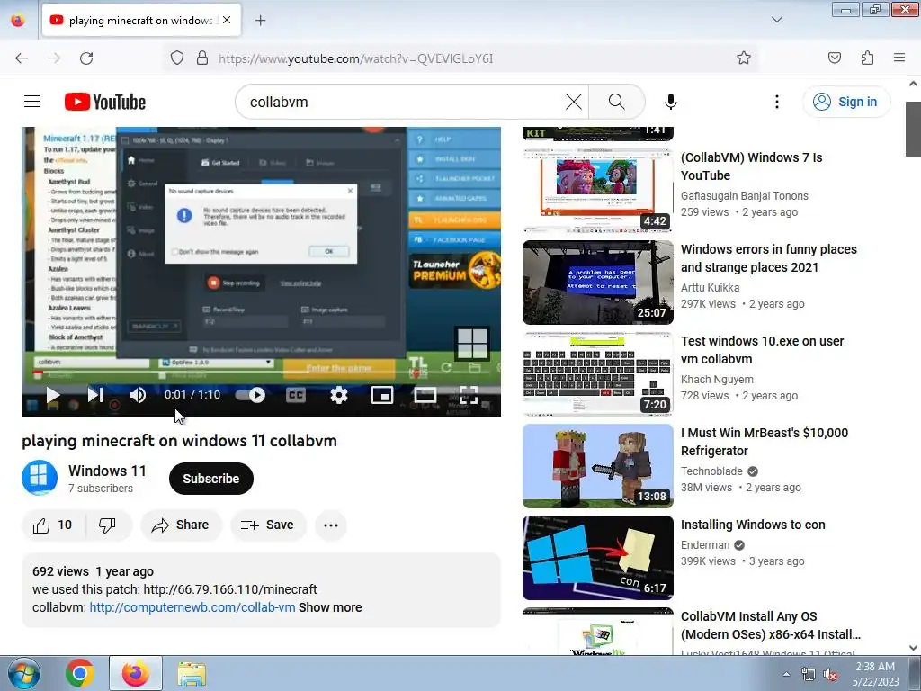
Task: Play the video
Action: click(52, 395)
